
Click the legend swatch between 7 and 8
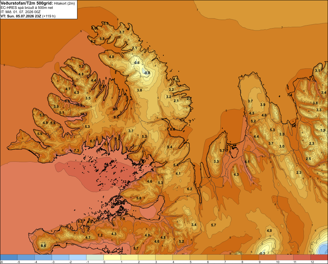(x=233, y=257)
